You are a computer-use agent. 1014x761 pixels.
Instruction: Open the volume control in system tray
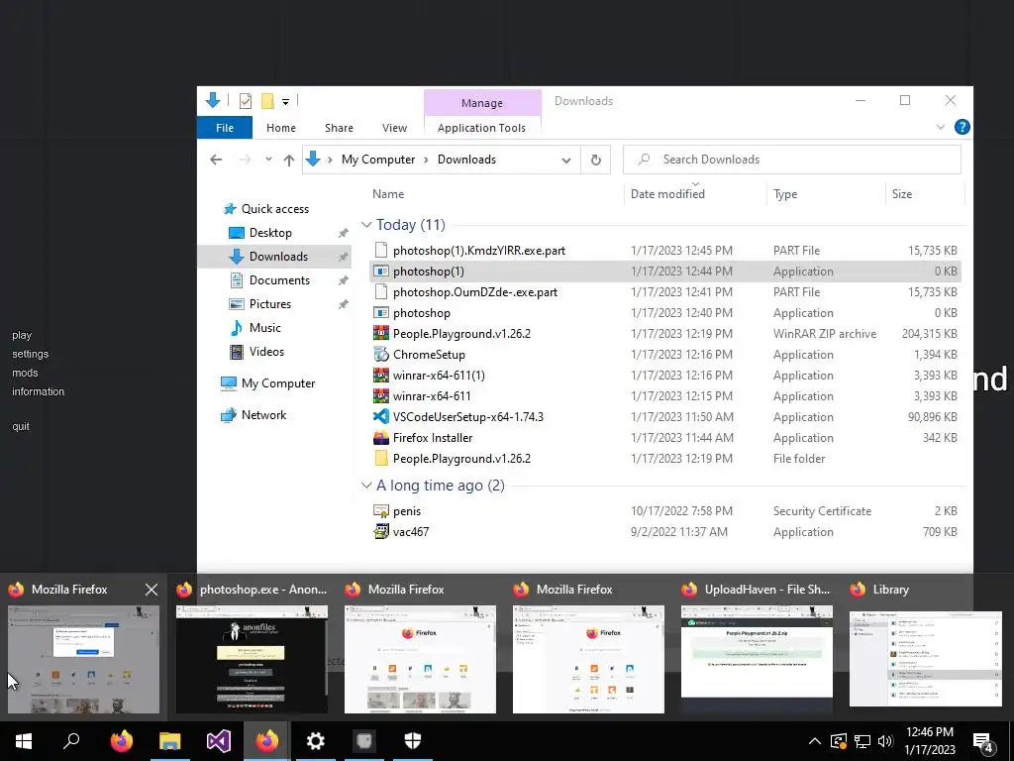(x=885, y=741)
